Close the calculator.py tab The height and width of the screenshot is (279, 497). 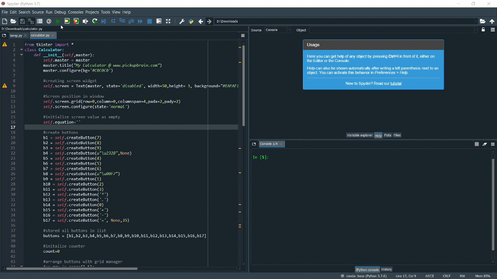(53, 35)
